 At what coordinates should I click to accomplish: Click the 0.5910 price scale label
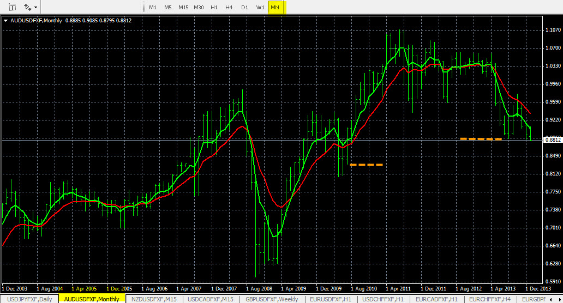click(553, 282)
